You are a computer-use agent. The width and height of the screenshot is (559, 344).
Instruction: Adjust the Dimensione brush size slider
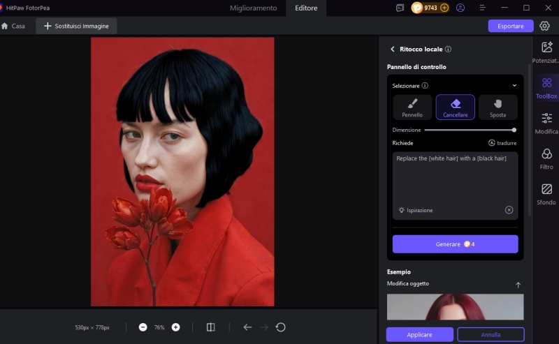(469, 130)
